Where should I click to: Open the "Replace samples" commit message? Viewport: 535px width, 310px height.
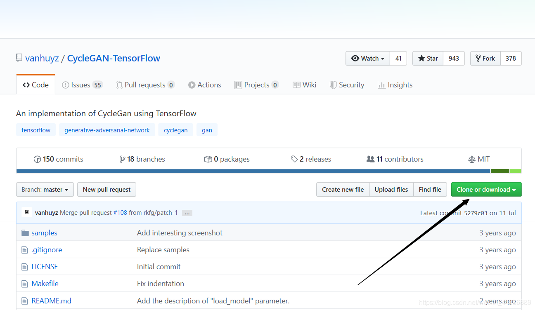tap(163, 250)
